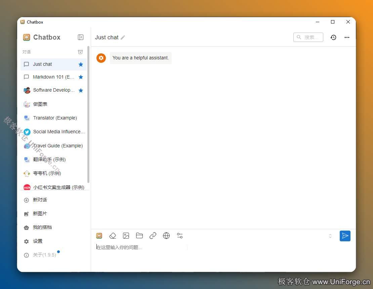Click the search box in header
This screenshot has width=373, height=289.
(308, 37)
